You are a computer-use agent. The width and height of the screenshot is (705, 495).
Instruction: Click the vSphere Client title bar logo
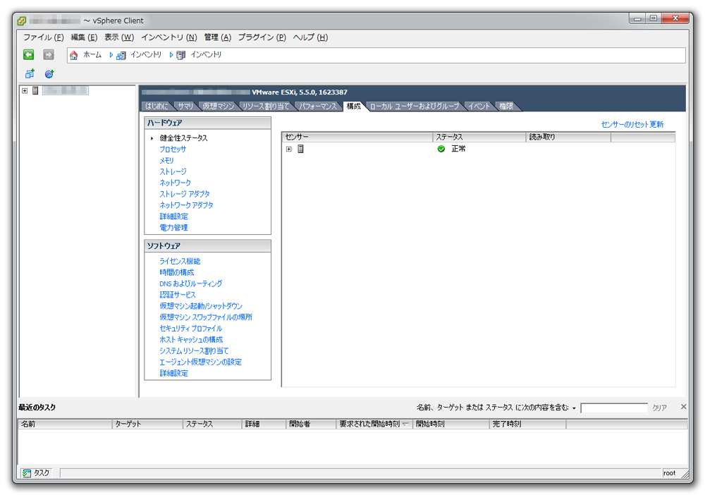click(x=21, y=20)
